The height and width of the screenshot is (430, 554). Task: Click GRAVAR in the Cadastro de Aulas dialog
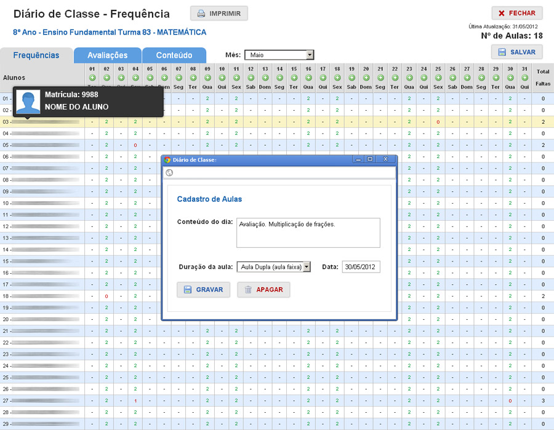point(204,290)
